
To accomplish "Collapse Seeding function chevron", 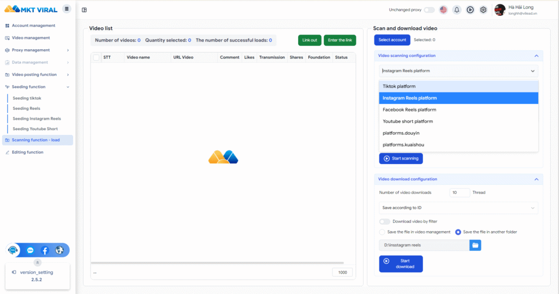I will pos(68,87).
